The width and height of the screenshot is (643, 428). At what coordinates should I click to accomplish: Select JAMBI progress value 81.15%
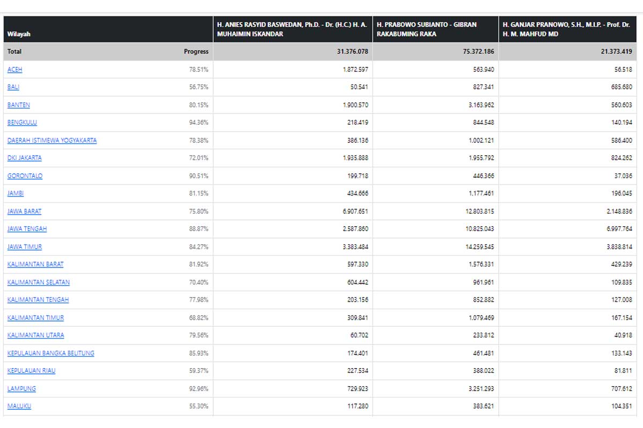(199, 194)
